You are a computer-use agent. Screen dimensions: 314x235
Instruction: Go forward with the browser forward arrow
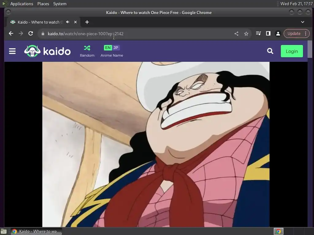point(21,34)
